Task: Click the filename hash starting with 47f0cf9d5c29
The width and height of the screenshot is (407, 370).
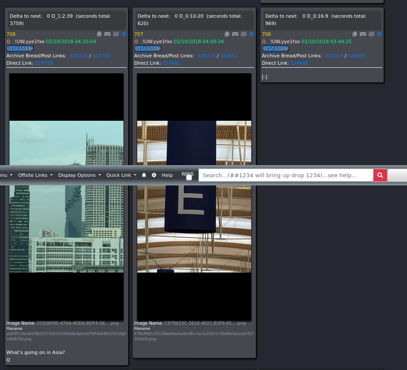Action: pyautogui.click(x=194, y=336)
